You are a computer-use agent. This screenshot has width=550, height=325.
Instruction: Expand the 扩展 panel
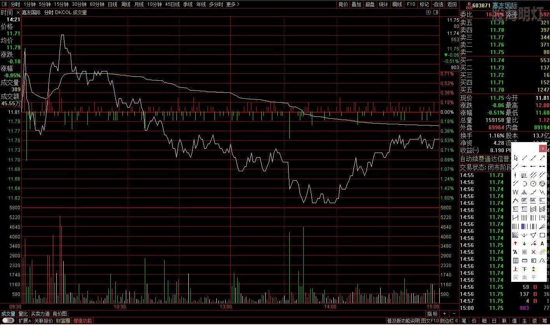[x=25, y=321]
